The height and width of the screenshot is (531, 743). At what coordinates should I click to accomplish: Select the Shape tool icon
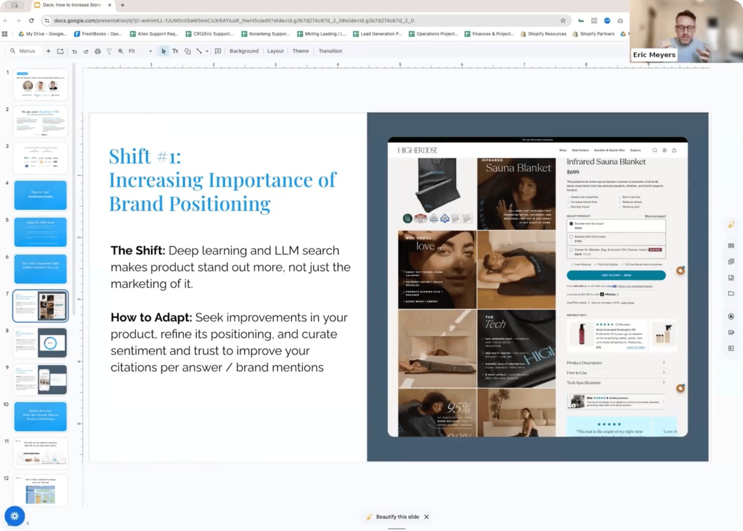[187, 51]
